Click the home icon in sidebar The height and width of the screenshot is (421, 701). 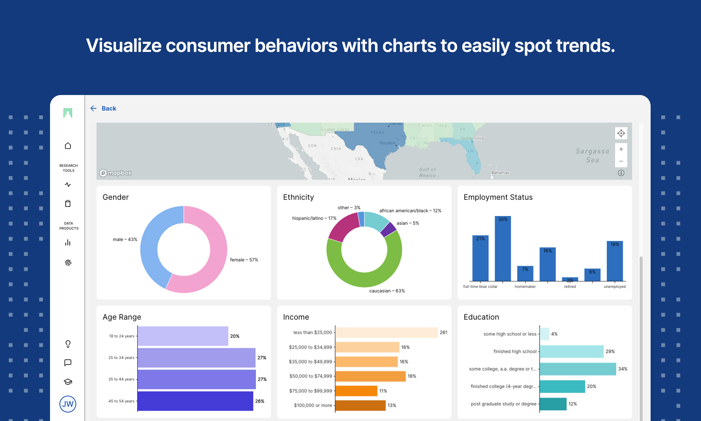[x=68, y=146]
